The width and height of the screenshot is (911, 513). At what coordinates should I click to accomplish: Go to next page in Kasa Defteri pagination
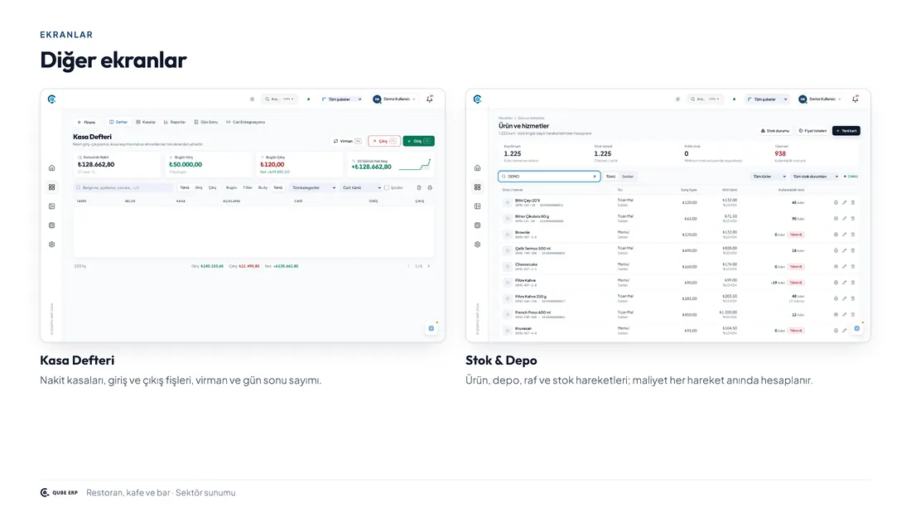pos(429,266)
